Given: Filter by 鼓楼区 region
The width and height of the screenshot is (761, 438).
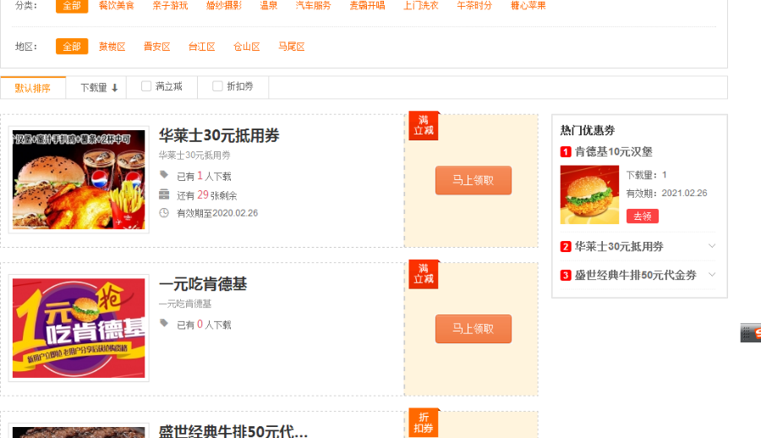Looking at the screenshot, I should coord(112,47).
